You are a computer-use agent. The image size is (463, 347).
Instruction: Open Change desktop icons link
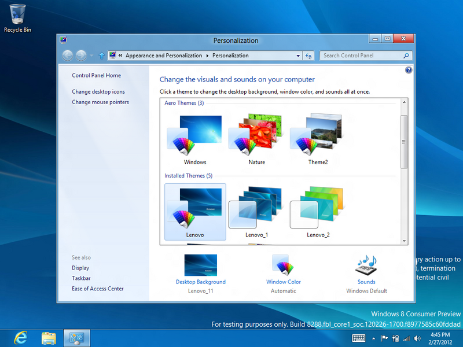[98, 92]
